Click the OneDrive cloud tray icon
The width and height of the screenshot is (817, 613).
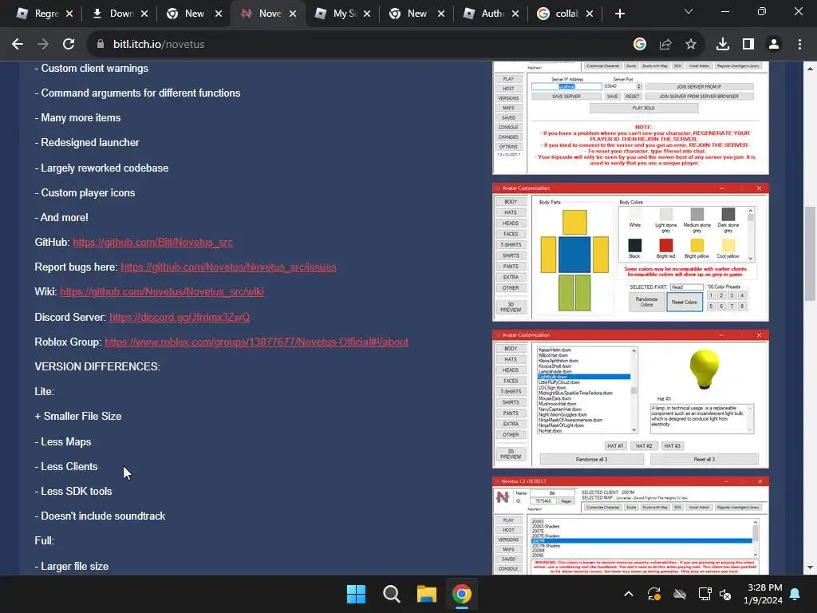click(x=680, y=594)
